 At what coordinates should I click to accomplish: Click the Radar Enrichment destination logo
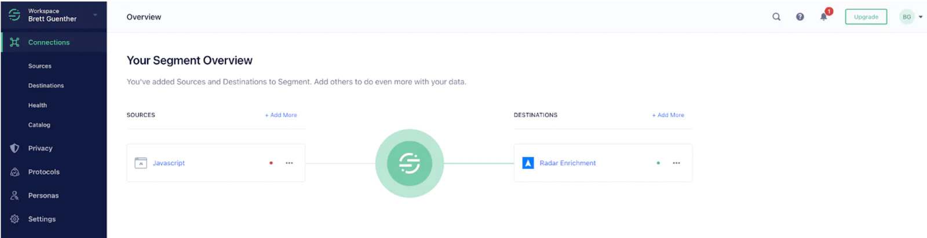[528, 163]
